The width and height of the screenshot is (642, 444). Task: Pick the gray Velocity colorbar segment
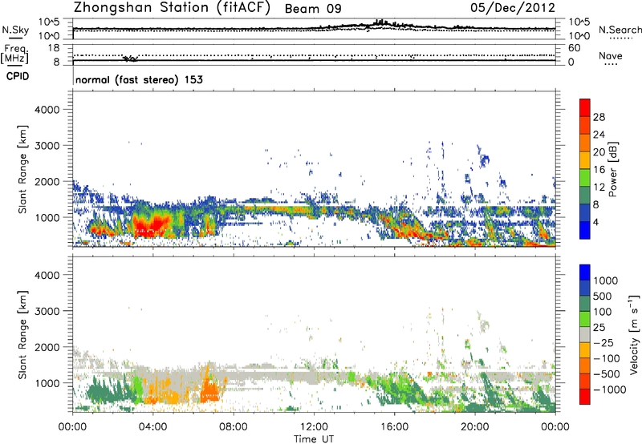click(585, 335)
